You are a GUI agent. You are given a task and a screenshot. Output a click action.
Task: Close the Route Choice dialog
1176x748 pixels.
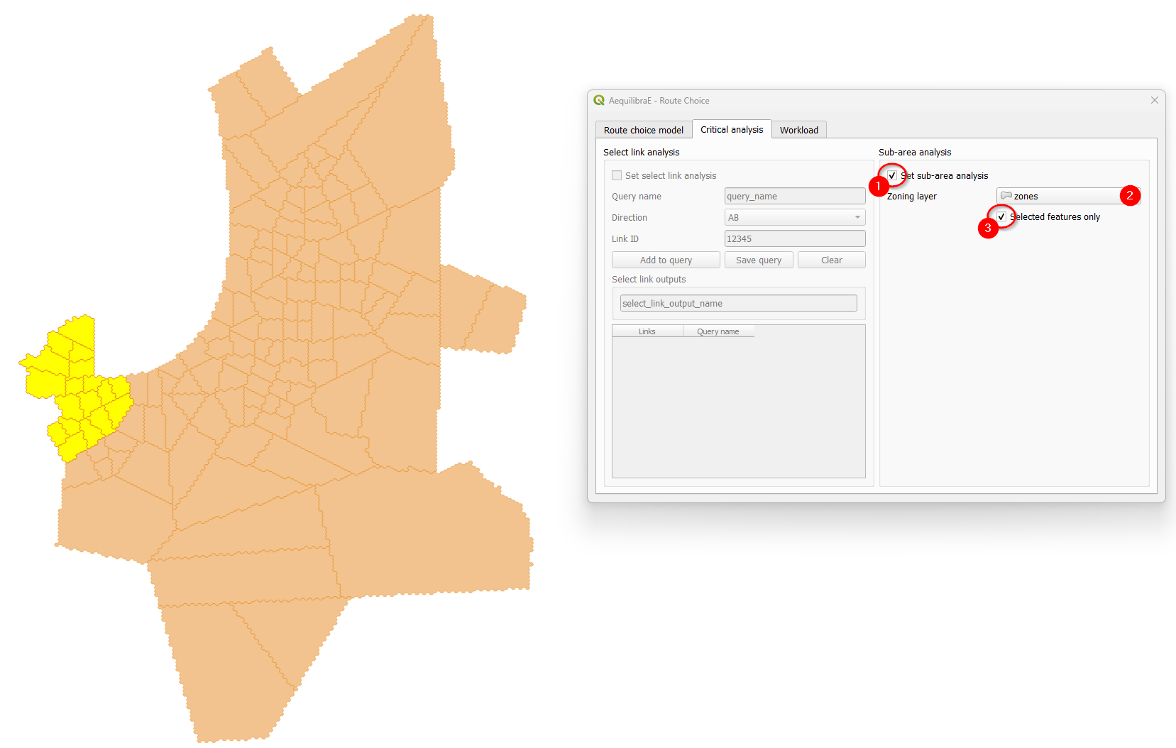(x=1154, y=100)
